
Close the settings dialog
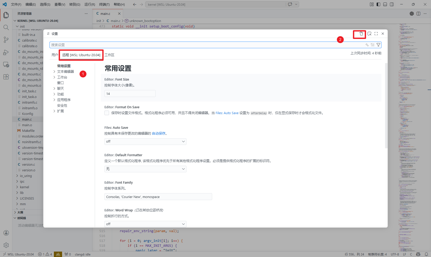click(x=383, y=34)
